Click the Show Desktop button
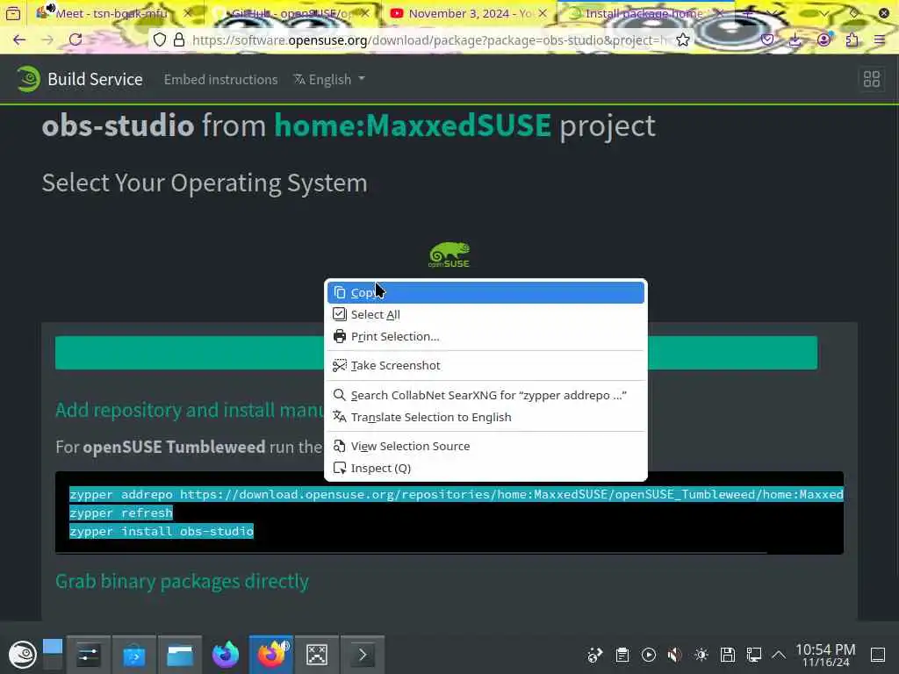This screenshot has width=899, height=674. tap(878, 655)
